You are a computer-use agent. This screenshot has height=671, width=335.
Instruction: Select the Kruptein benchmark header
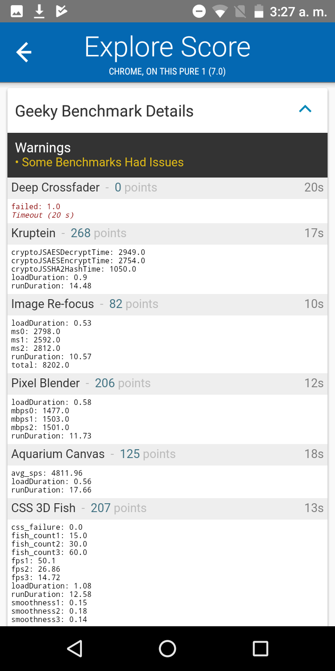tap(167, 233)
